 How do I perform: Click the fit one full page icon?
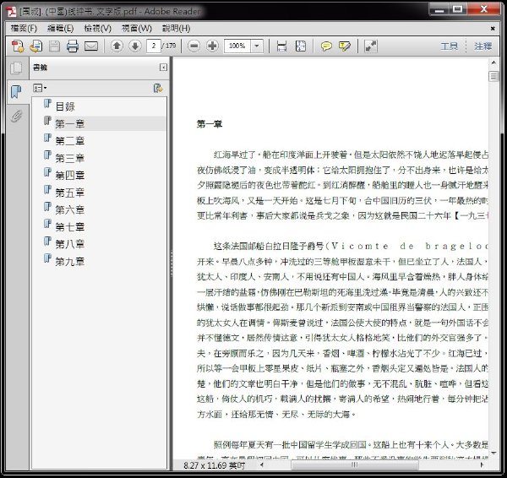coord(301,46)
